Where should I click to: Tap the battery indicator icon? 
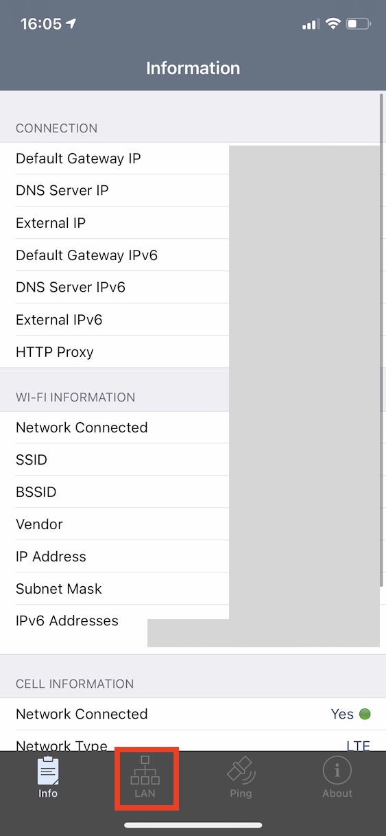tap(359, 24)
